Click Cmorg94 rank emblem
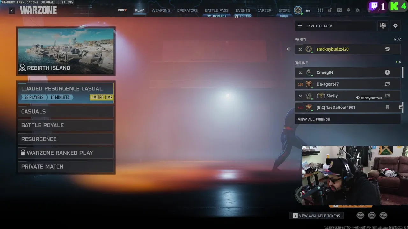 coord(309,73)
